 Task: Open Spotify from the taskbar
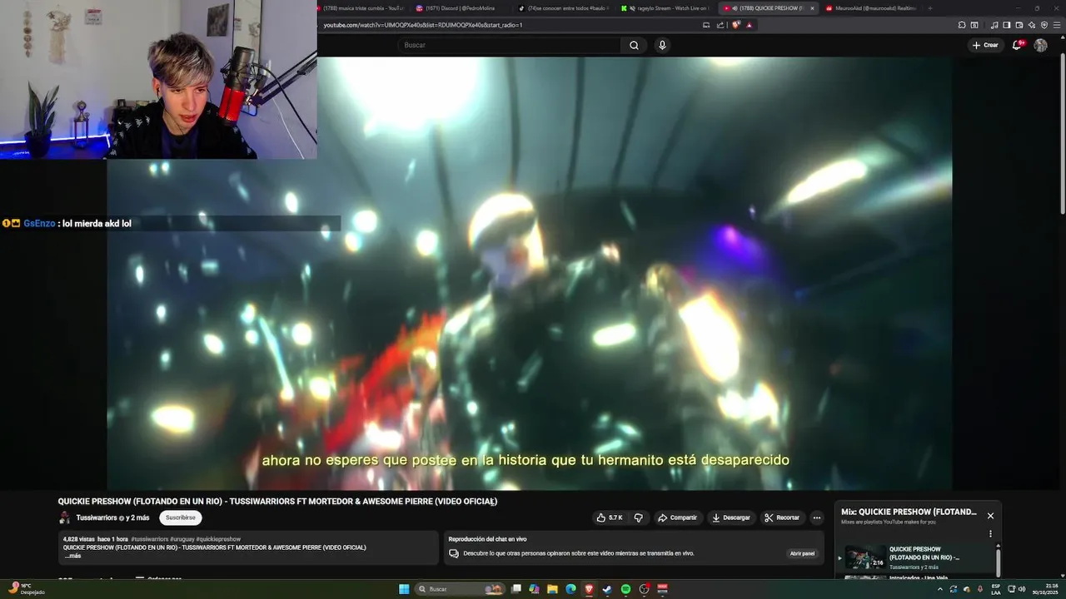[625, 589]
